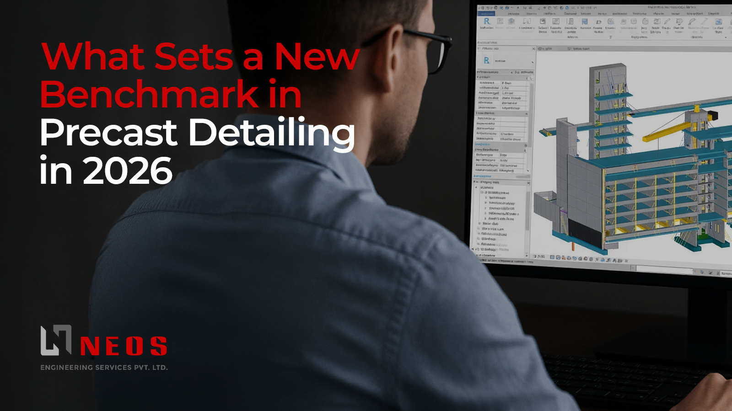Click the large blue R icon in ribbon
The height and width of the screenshot is (411, 732).
pos(487,21)
